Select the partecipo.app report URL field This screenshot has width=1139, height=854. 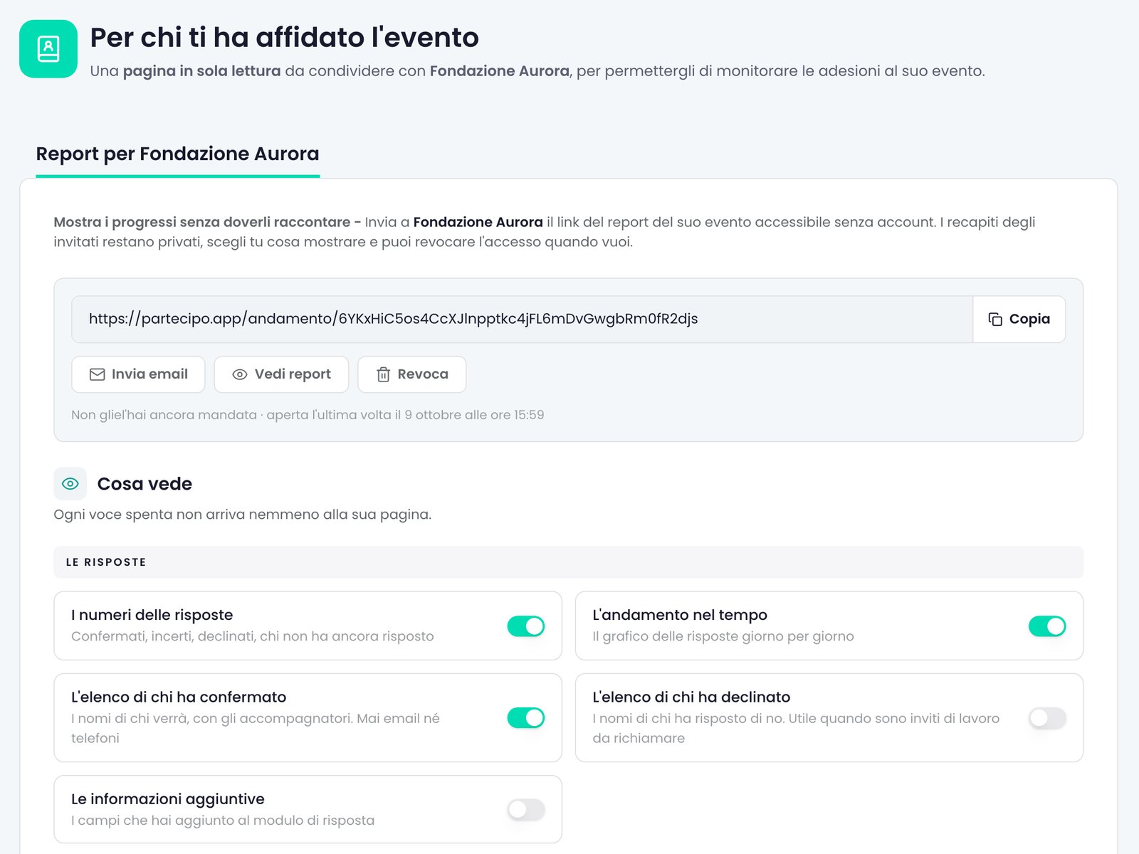522,319
